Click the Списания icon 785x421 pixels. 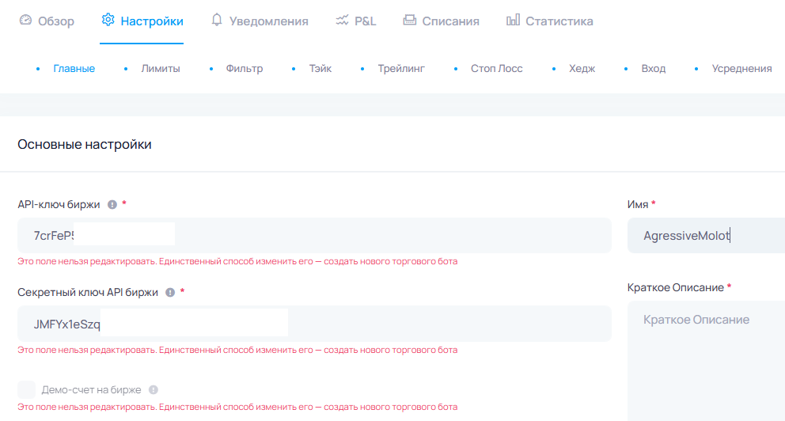(x=409, y=21)
